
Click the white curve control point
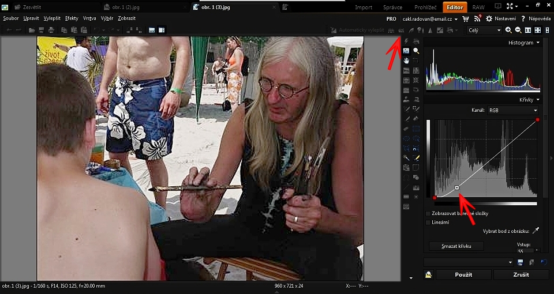(x=457, y=187)
